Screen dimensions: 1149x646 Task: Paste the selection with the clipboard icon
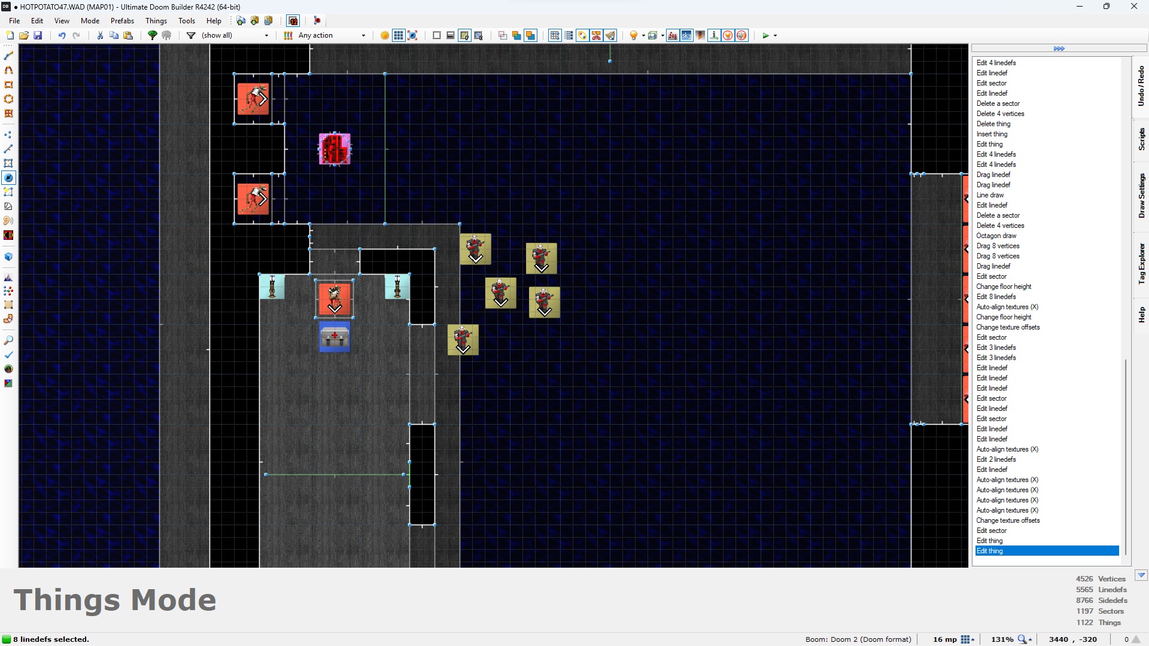(x=128, y=36)
